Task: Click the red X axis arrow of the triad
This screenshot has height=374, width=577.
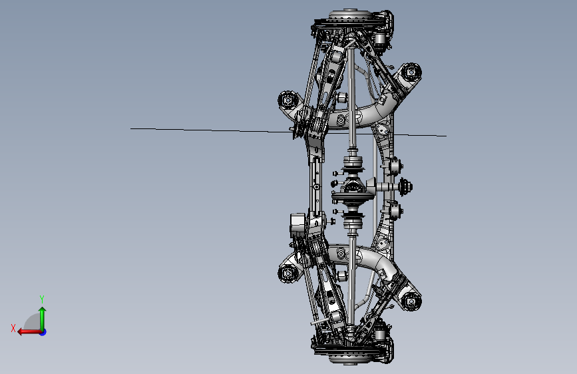Action: (x=29, y=332)
